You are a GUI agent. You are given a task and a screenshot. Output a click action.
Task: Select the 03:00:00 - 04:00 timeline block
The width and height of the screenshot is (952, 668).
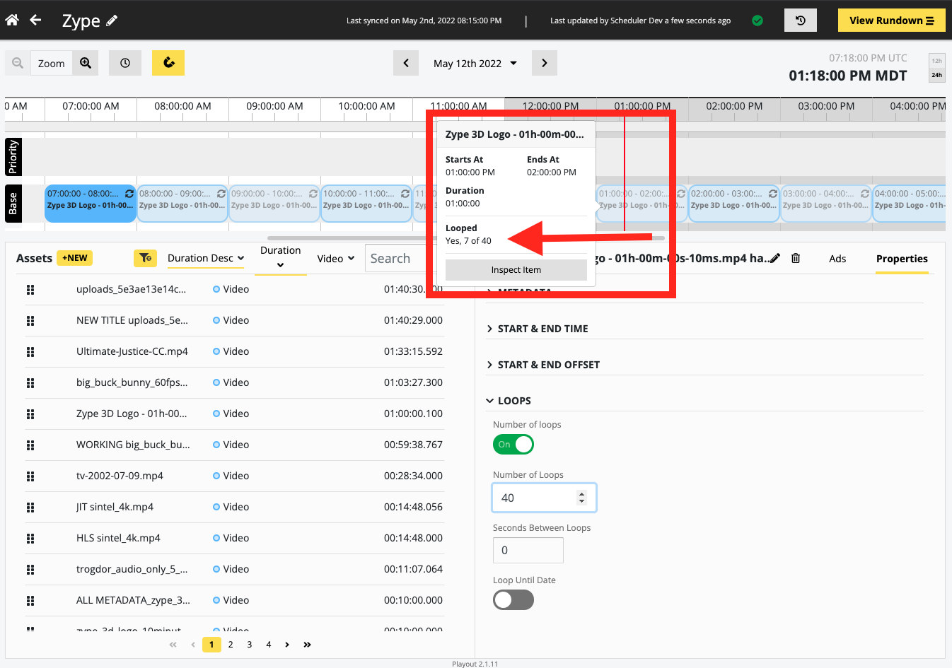(x=825, y=204)
